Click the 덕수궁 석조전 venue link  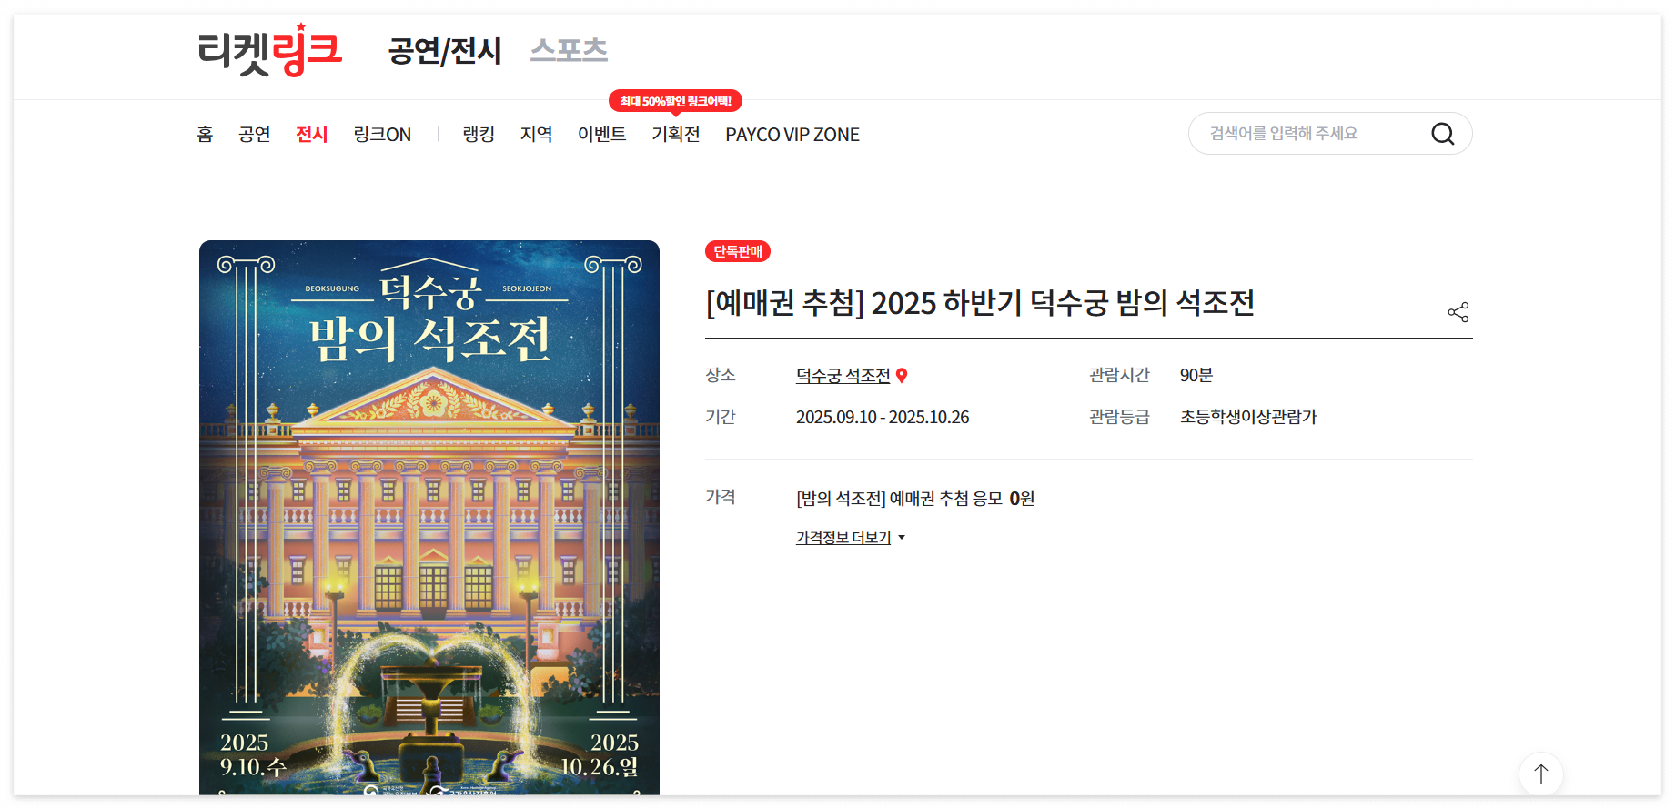click(x=843, y=376)
